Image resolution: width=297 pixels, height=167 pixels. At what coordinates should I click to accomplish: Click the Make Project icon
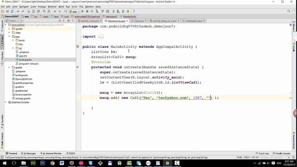pos(65,11)
